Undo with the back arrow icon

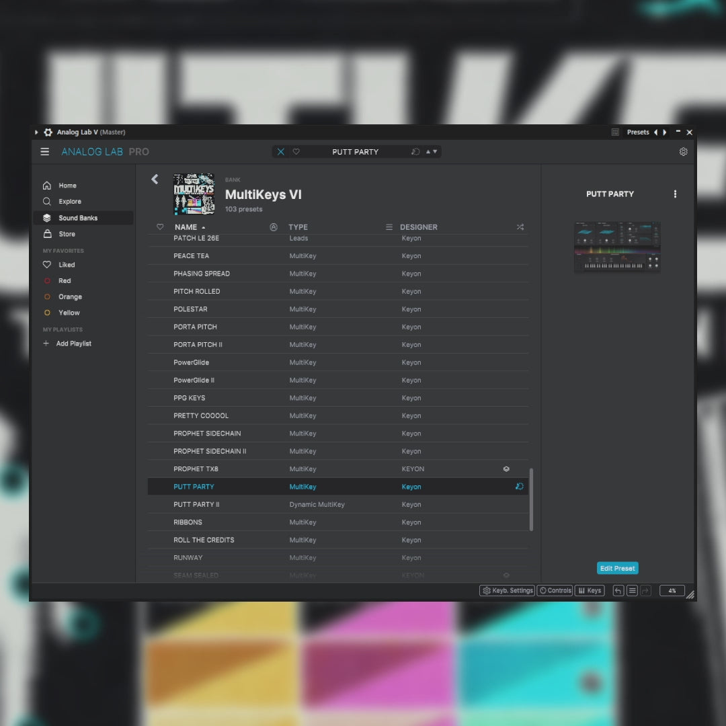pyautogui.click(x=618, y=590)
